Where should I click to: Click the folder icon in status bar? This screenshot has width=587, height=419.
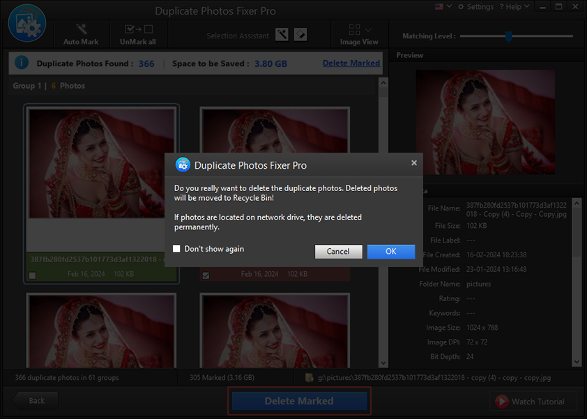tap(310, 377)
